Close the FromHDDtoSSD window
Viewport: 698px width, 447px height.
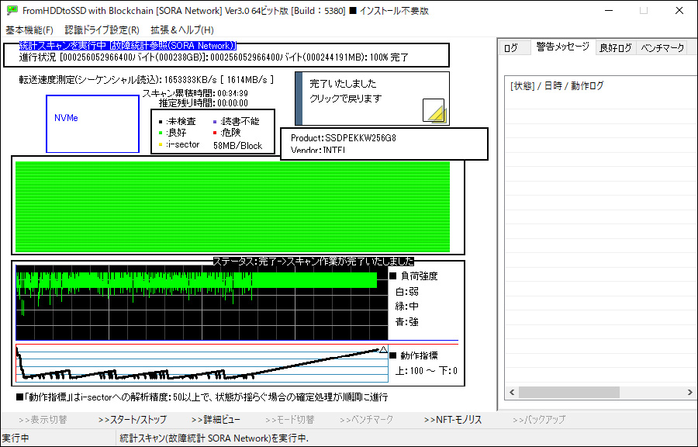[x=679, y=10]
